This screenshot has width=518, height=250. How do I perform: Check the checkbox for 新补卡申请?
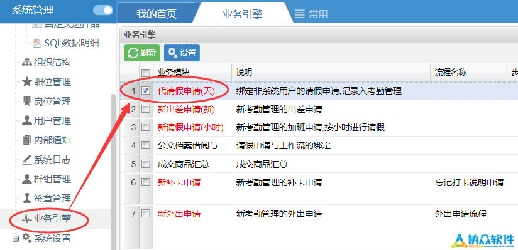146,182
